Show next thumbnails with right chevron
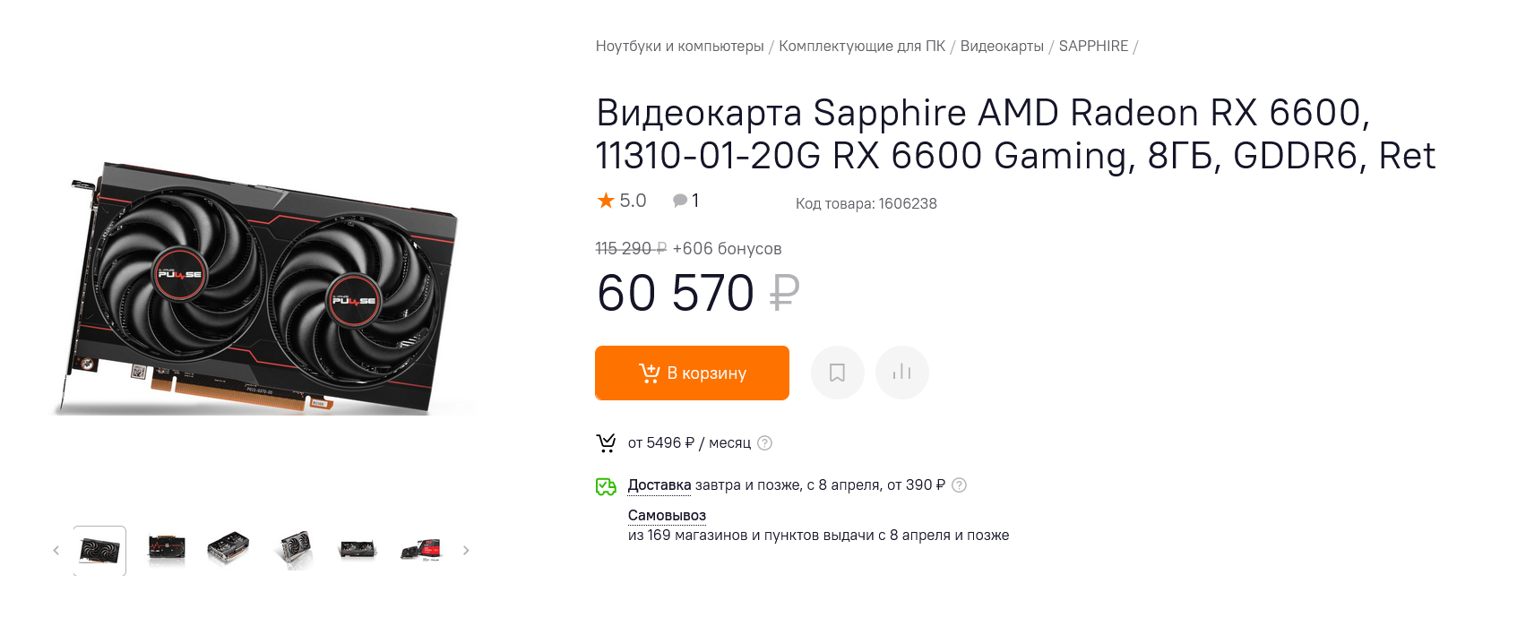 (x=466, y=551)
